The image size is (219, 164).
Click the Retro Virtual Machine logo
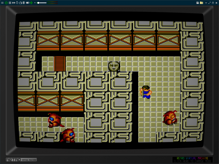point(21,160)
